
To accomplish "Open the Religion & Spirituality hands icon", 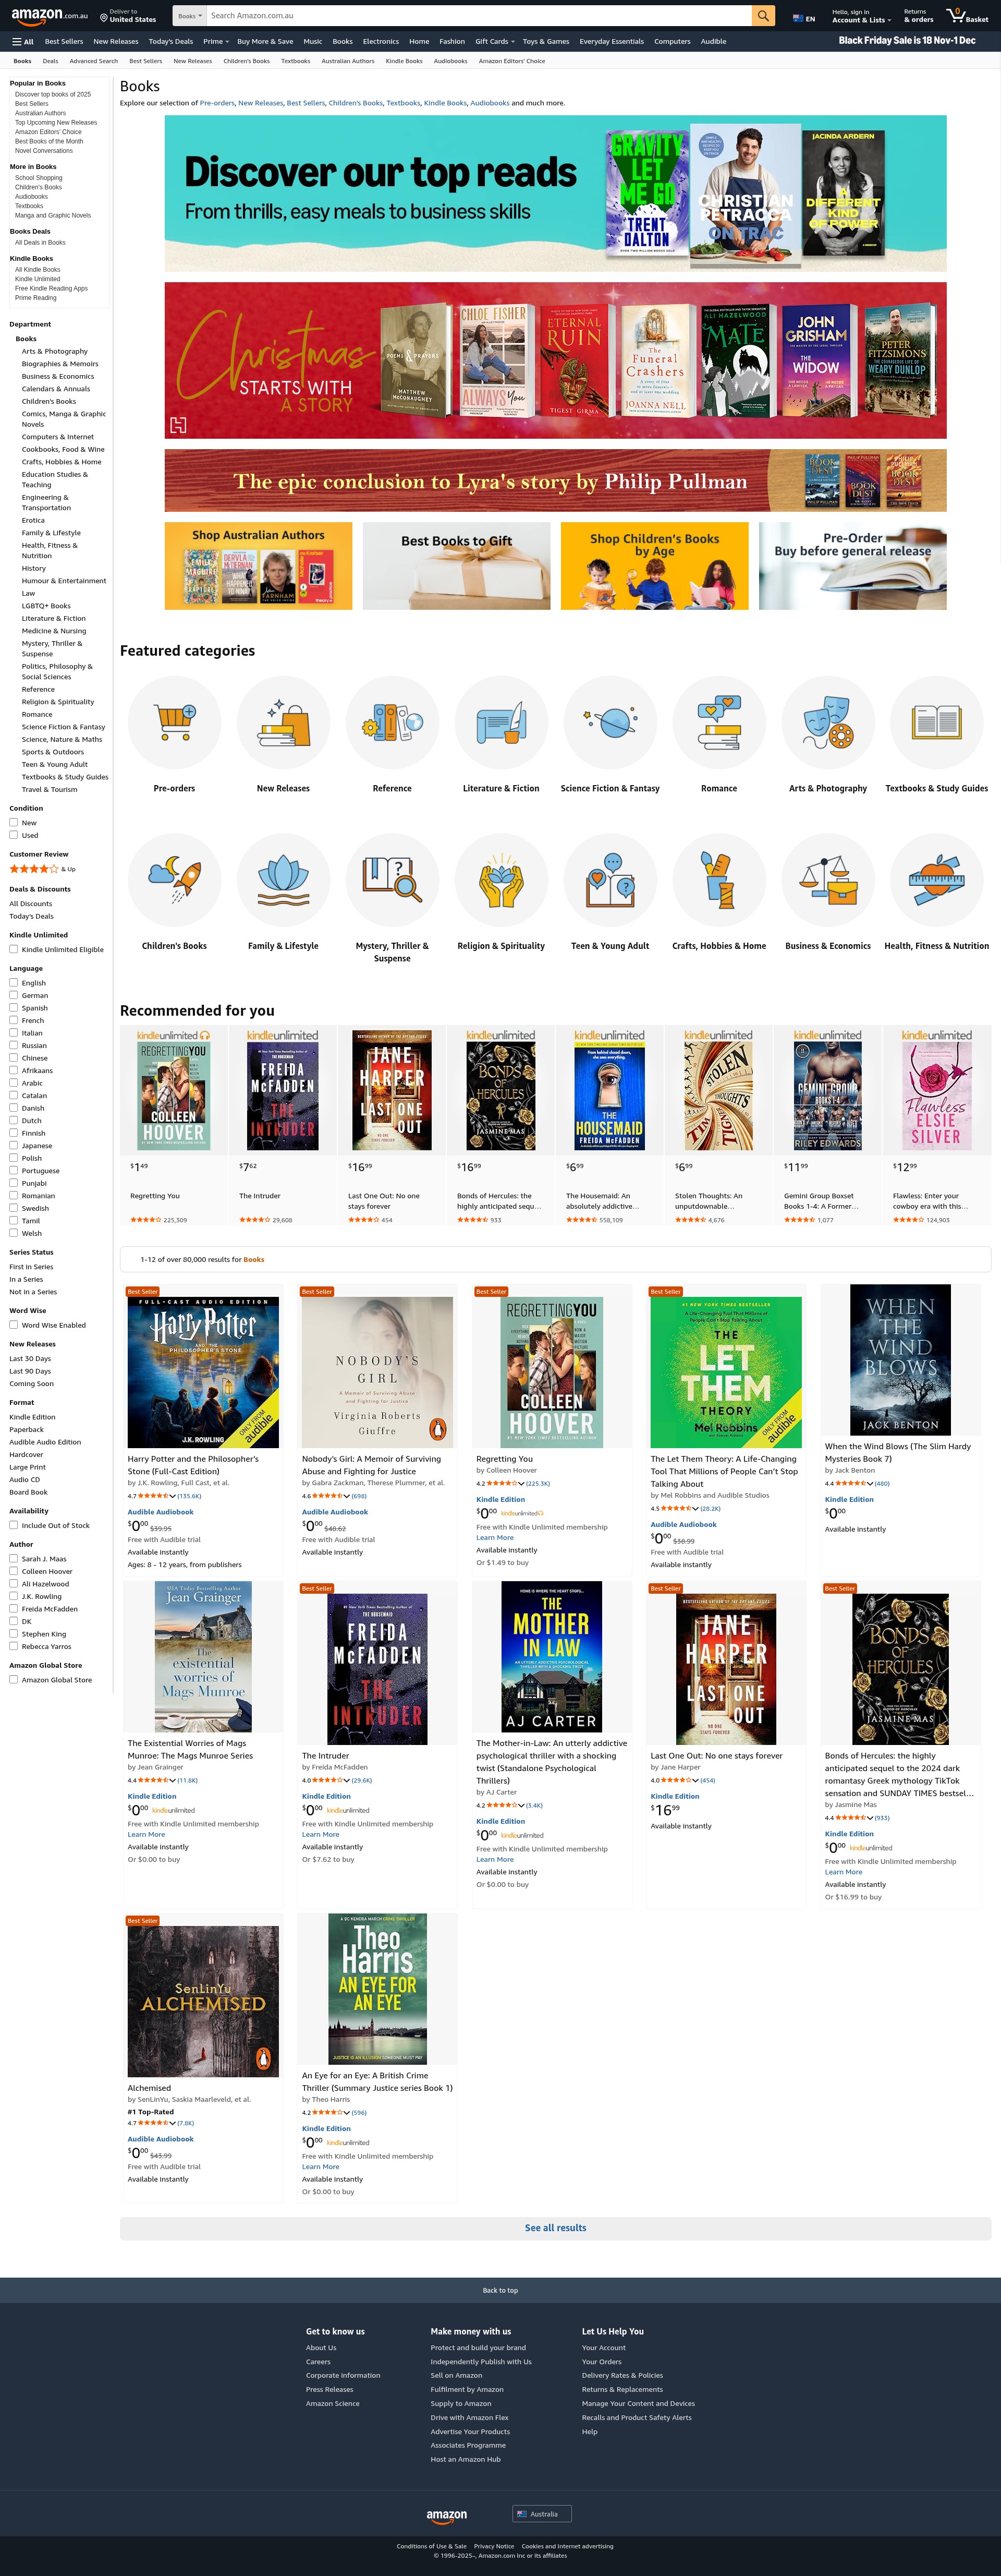I will coord(502,880).
